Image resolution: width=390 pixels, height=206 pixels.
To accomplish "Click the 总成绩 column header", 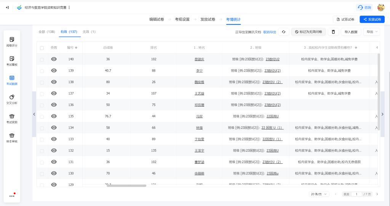I will click(108, 48).
